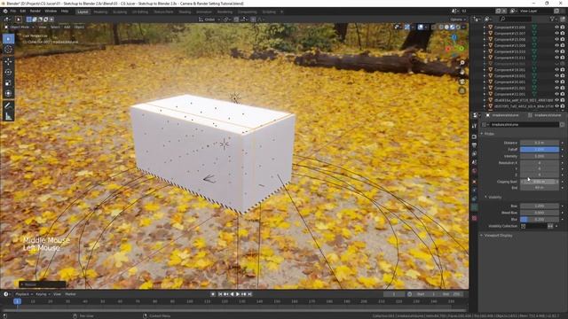Open the Window menu
Image resolution: width=568 pixels, height=319 pixels.
tap(51, 12)
